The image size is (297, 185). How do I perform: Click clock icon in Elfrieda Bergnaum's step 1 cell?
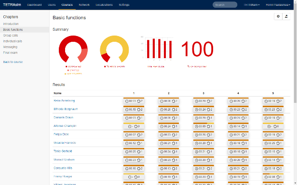(x=127, y=110)
